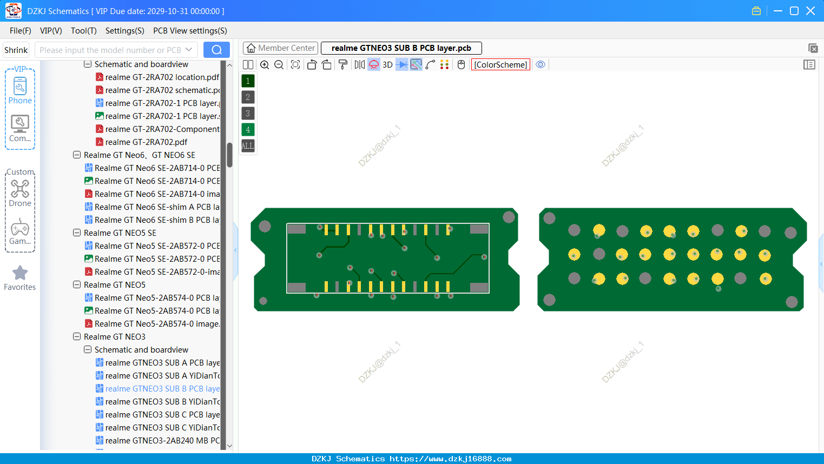Show PCB layer 4

coord(248,130)
